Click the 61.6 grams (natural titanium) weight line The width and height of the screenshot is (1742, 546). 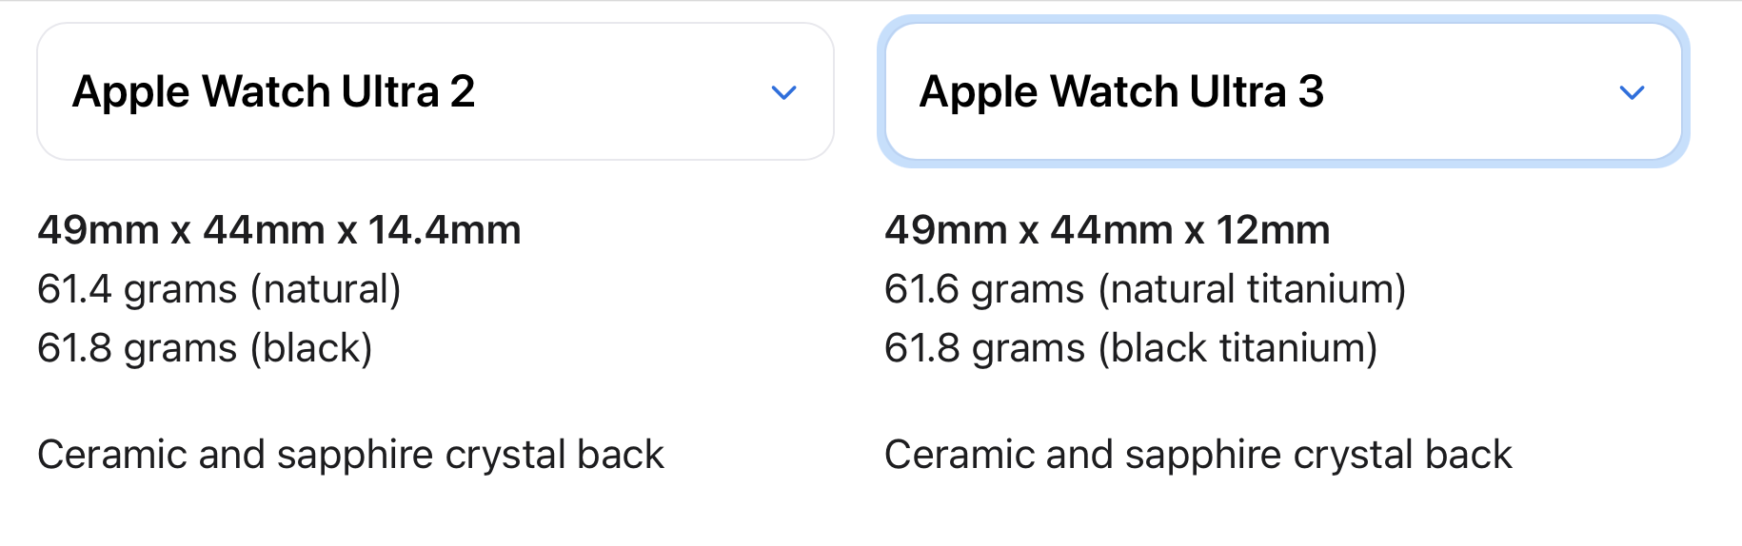1144,289
